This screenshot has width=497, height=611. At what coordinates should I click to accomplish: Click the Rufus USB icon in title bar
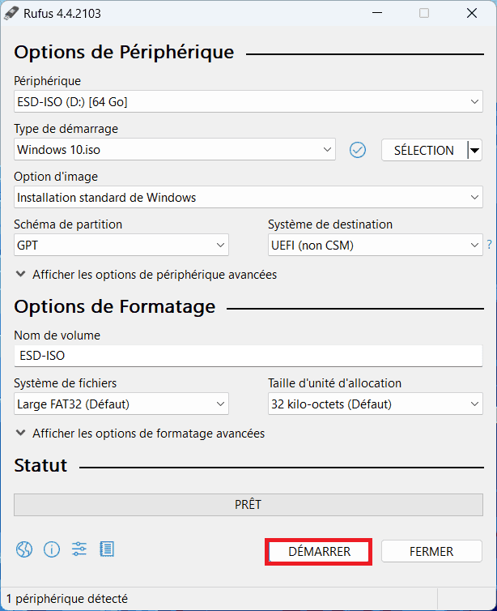click(x=11, y=13)
